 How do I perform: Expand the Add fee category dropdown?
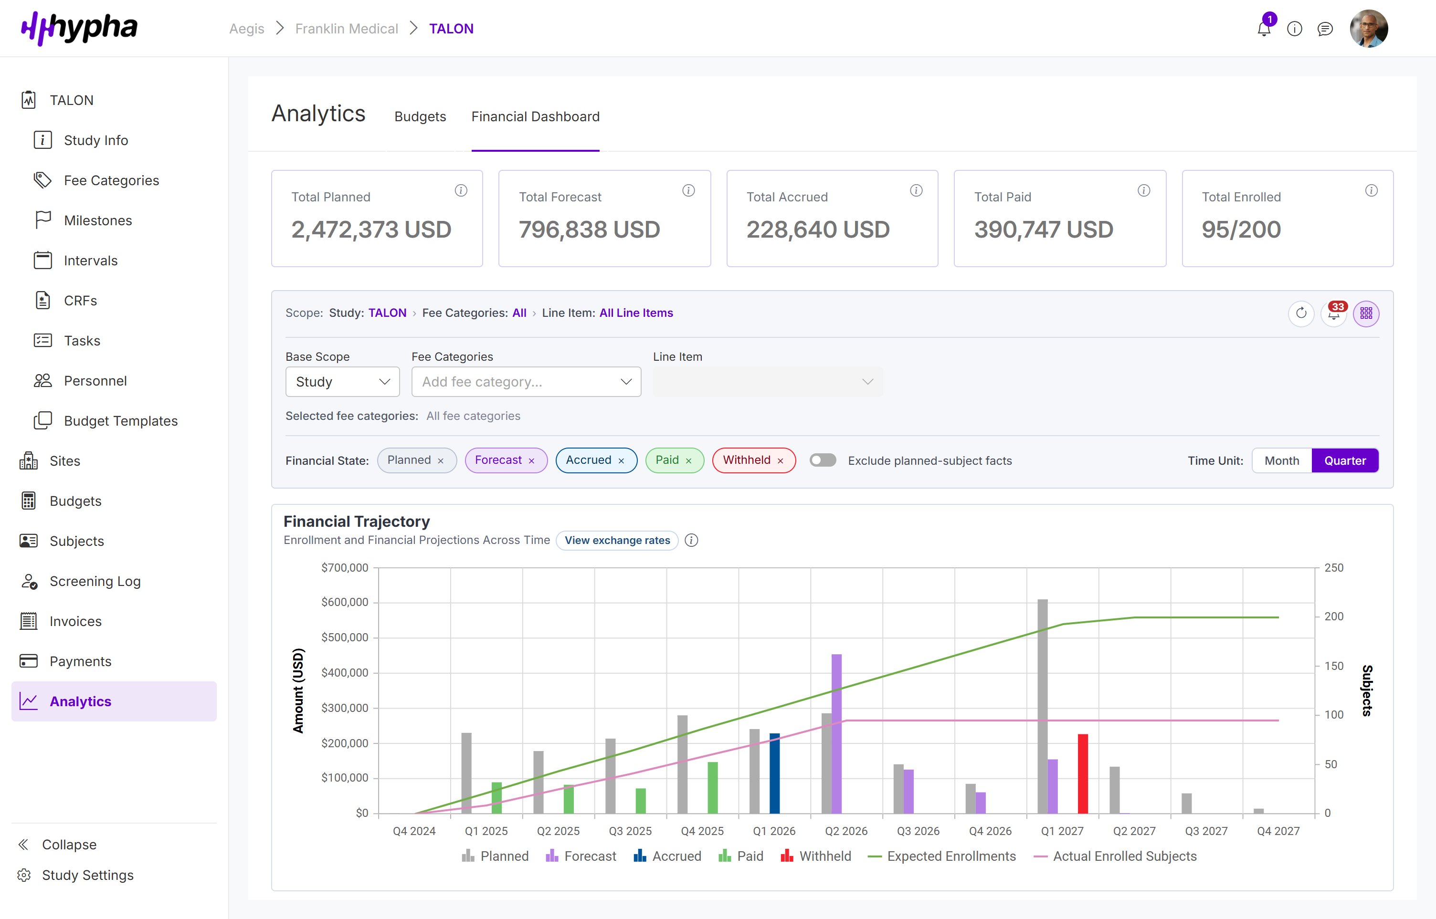pos(526,381)
